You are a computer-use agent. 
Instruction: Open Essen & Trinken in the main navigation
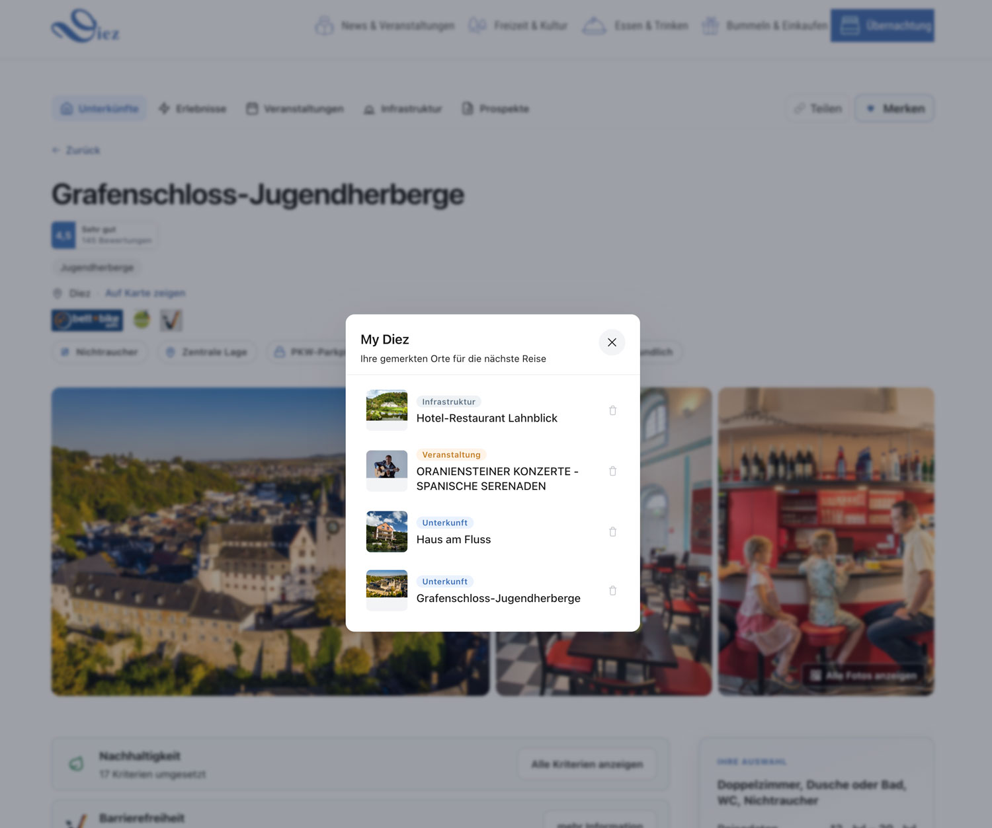635,26
